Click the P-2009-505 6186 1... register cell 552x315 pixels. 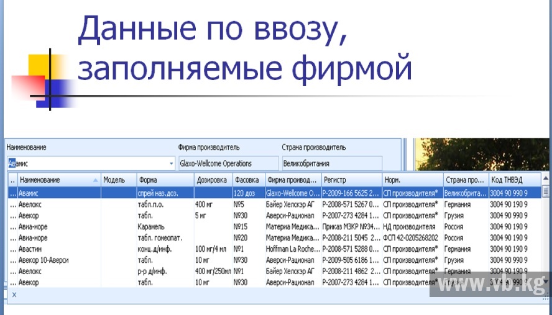[352, 260]
